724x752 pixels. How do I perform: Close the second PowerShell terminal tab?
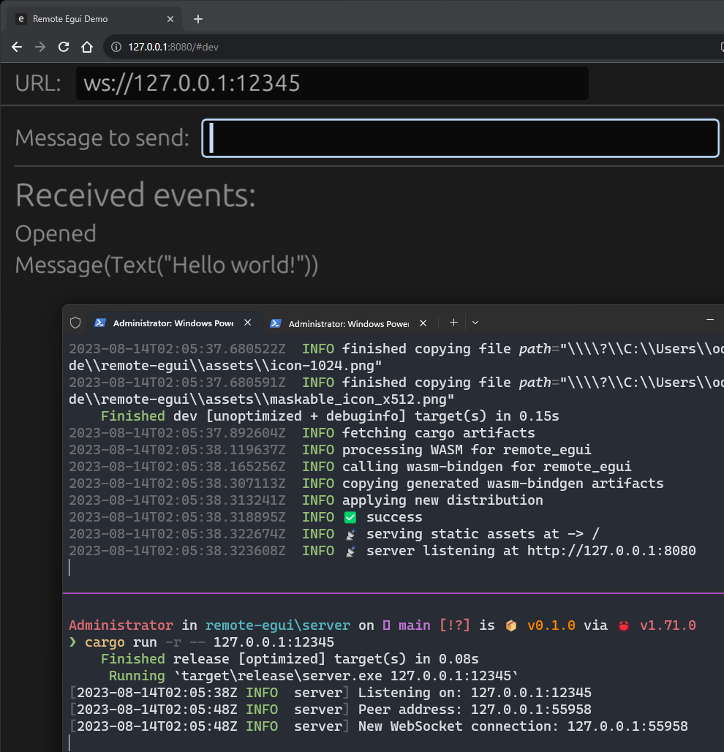423,322
